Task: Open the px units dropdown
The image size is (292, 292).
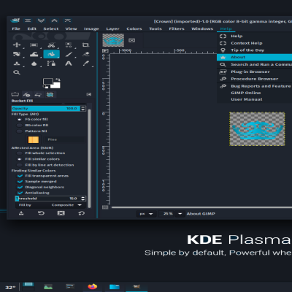Action: click(147, 214)
